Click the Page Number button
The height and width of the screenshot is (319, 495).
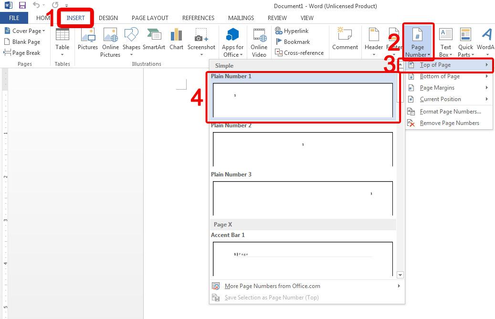coord(418,42)
